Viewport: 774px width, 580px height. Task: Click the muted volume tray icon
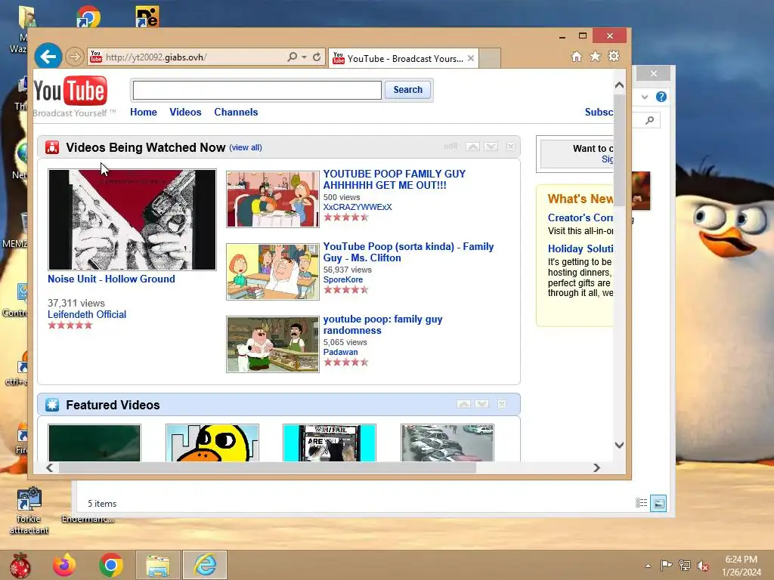[x=702, y=566]
